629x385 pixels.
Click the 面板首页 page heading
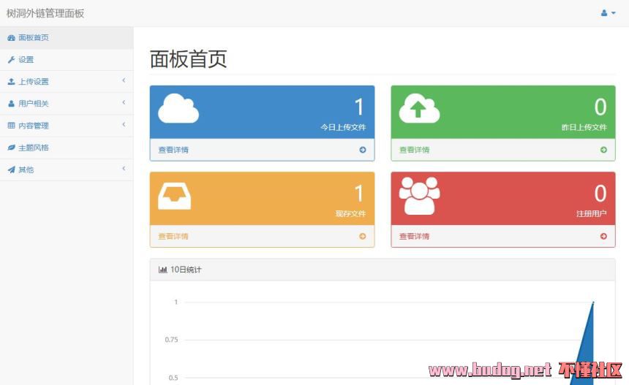188,59
